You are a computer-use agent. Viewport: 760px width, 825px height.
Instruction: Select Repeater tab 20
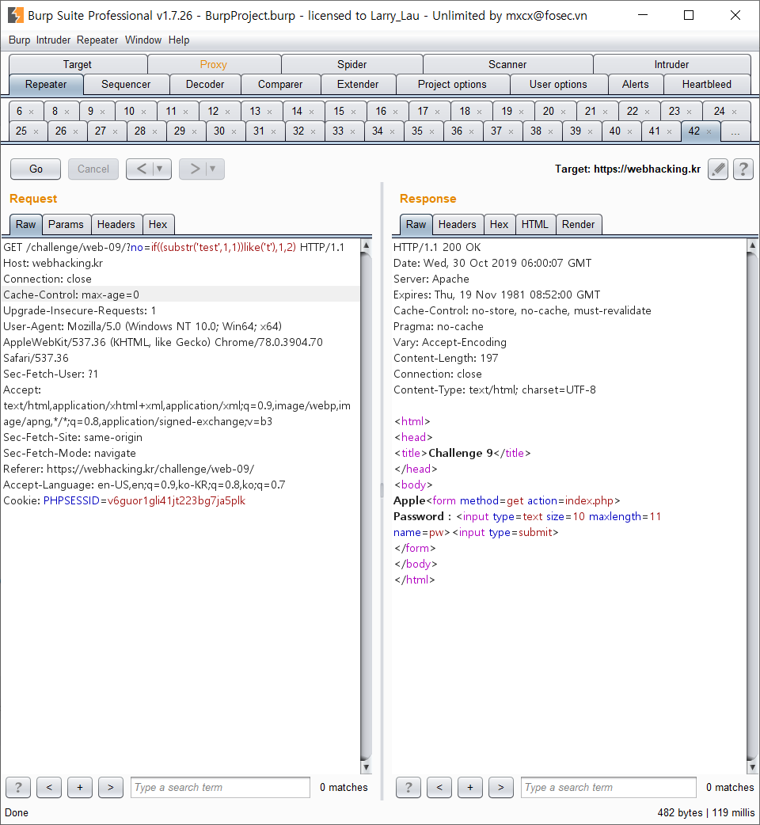(555, 112)
